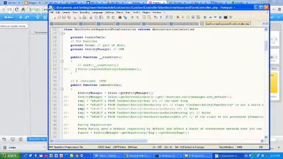Open the Macro menu
The height and width of the screenshot is (159, 283).
coord(119,12)
